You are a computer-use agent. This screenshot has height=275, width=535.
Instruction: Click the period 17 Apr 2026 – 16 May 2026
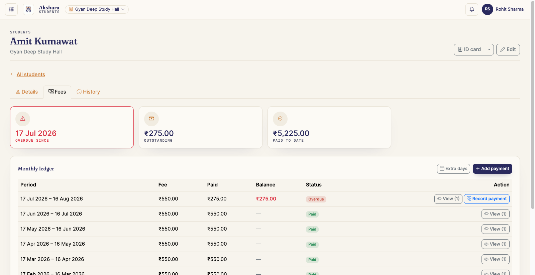pos(52,244)
